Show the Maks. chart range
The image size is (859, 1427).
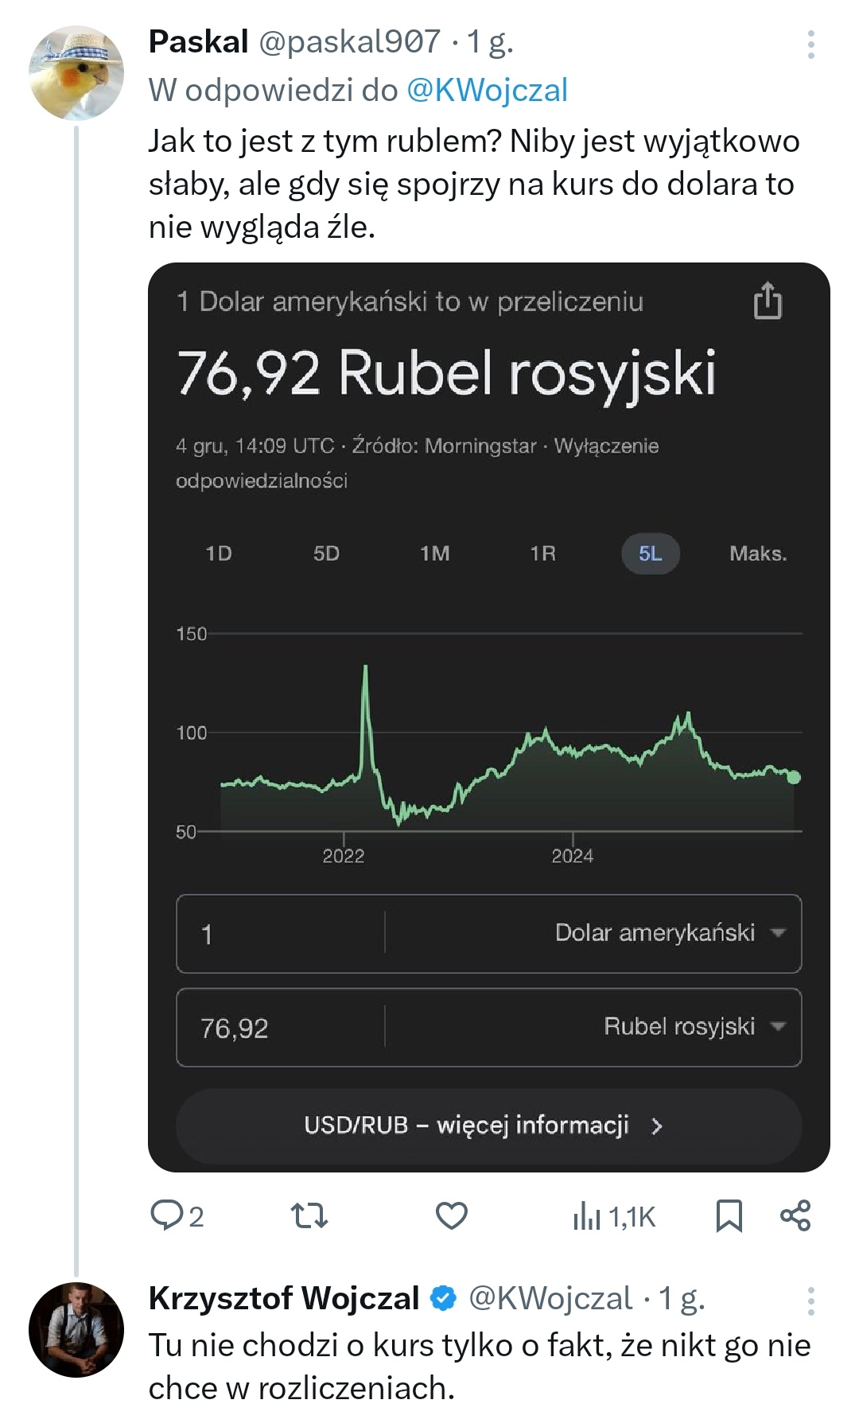(x=758, y=554)
